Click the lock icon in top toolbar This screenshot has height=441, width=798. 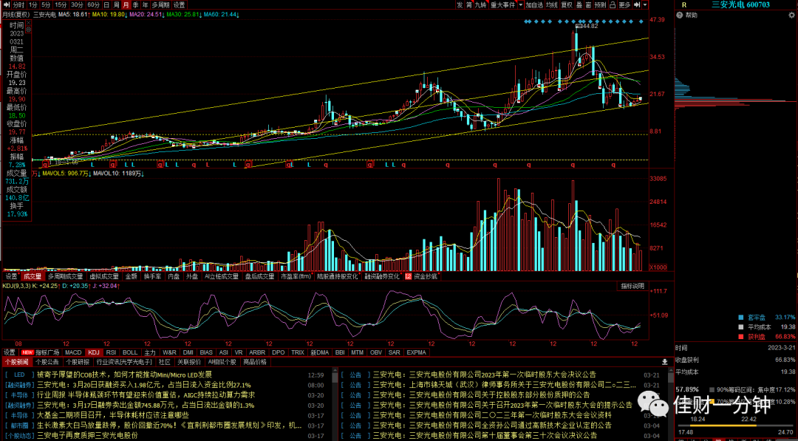(613, 4)
